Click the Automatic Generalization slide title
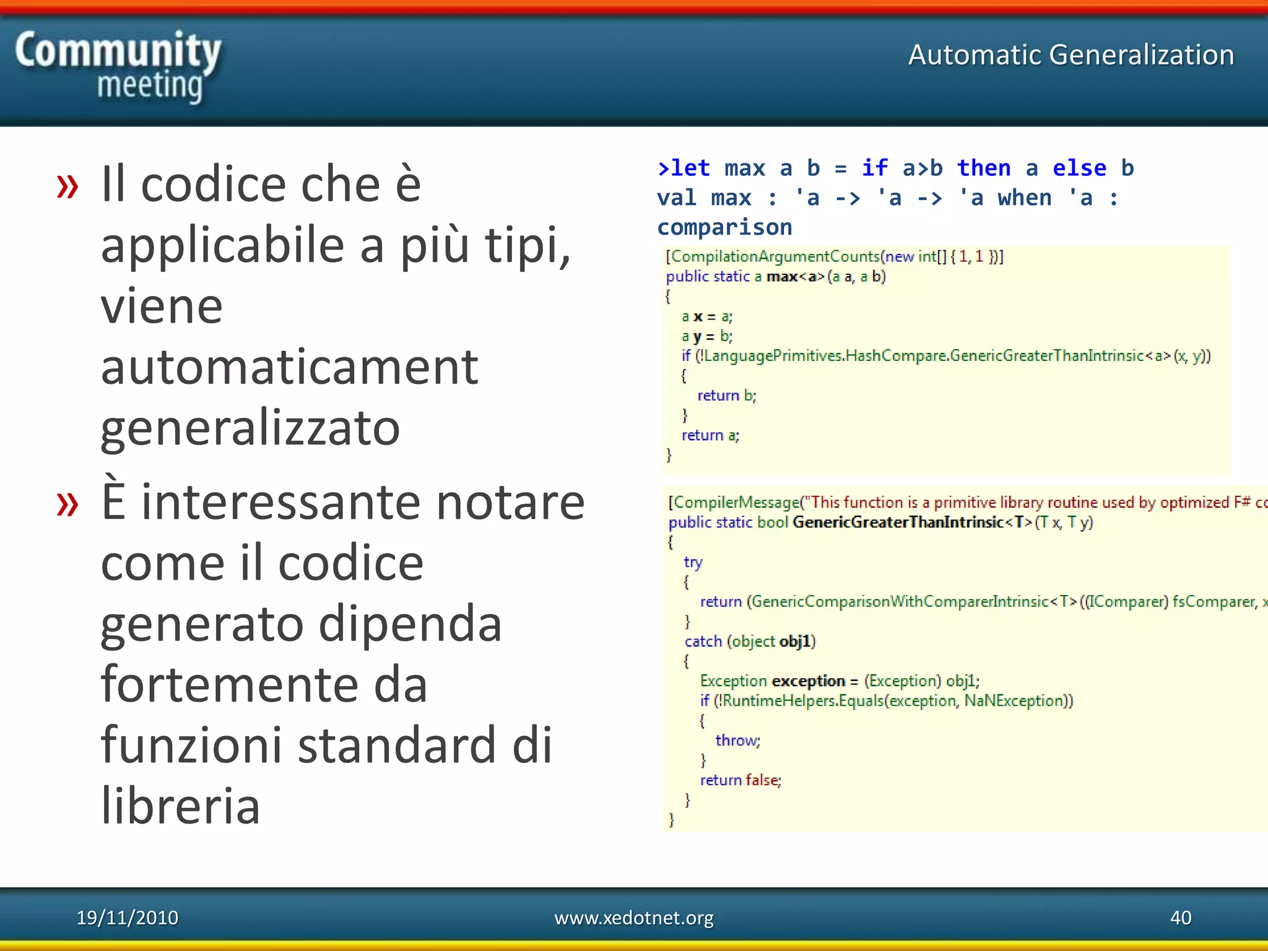The width and height of the screenshot is (1268, 951). [x=1071, y=54]
